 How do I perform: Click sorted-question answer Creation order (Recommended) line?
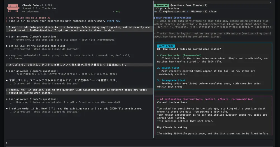pos(67,102)
